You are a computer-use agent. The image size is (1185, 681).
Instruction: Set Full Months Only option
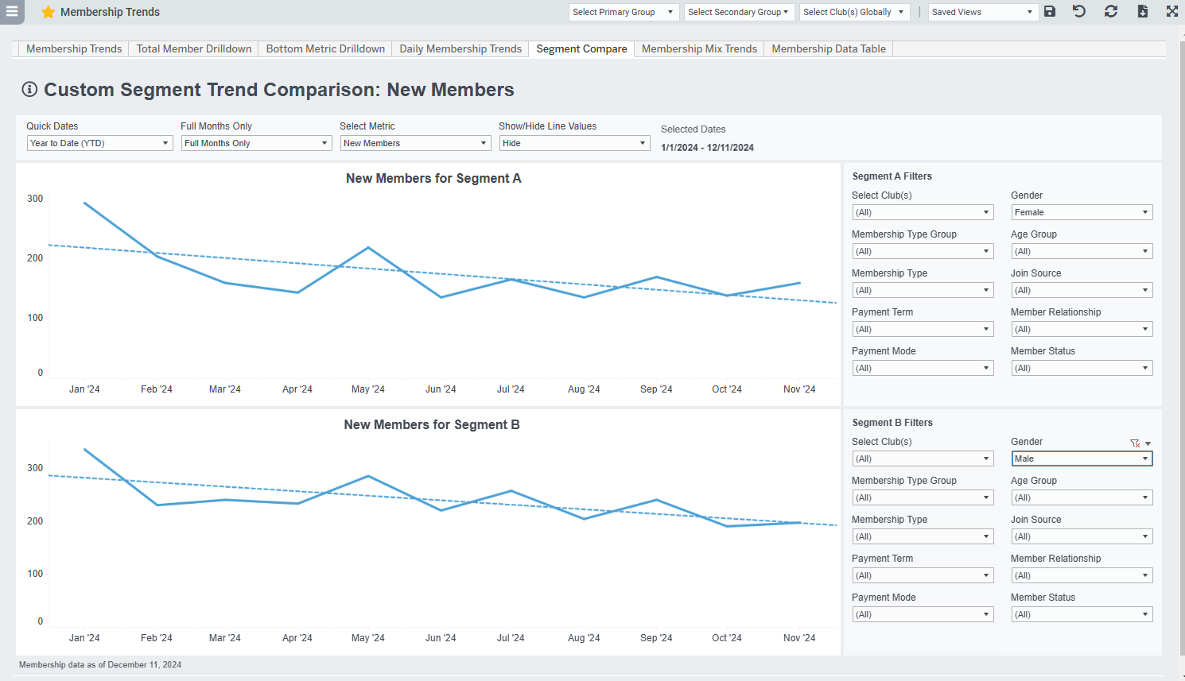[x=256, y=143]
